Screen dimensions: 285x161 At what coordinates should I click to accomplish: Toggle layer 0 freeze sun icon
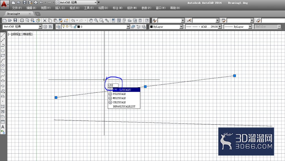tap(67, 27)
